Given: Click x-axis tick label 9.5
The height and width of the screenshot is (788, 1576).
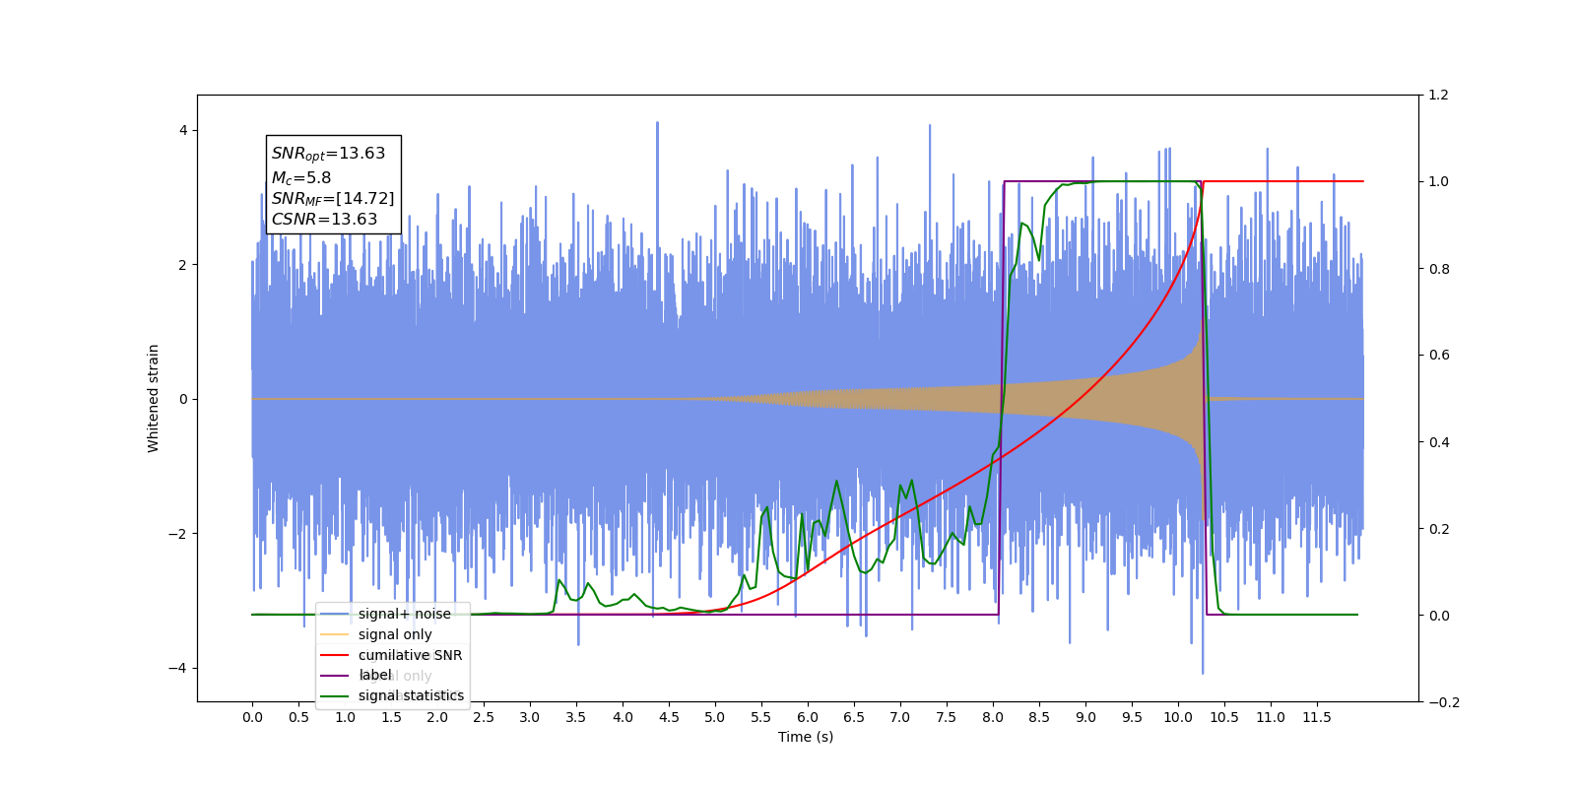Looking at the screenshot, I should click(x=1132, y=717).
